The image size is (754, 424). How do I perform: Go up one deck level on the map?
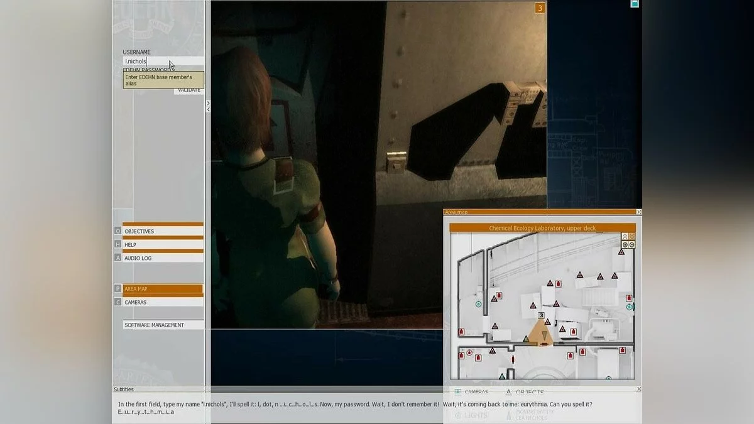click(x=625, y=236)
